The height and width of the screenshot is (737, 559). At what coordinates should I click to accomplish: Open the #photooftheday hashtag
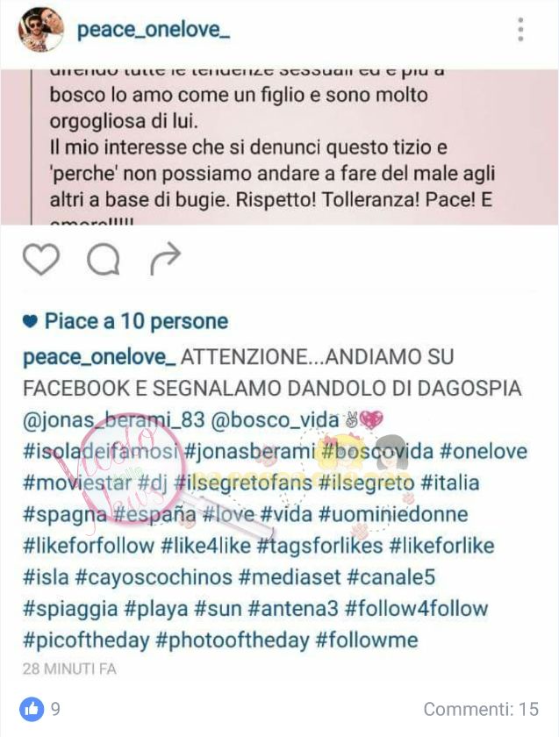click(x=233, y=640)
